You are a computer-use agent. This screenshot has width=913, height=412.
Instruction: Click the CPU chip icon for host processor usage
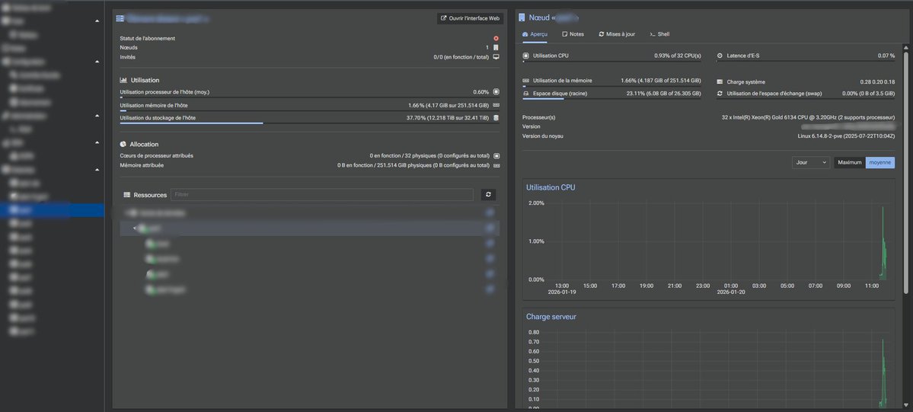496,92
